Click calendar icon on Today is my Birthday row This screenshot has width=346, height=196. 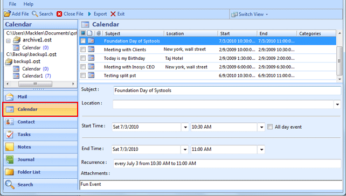point(91,58)
